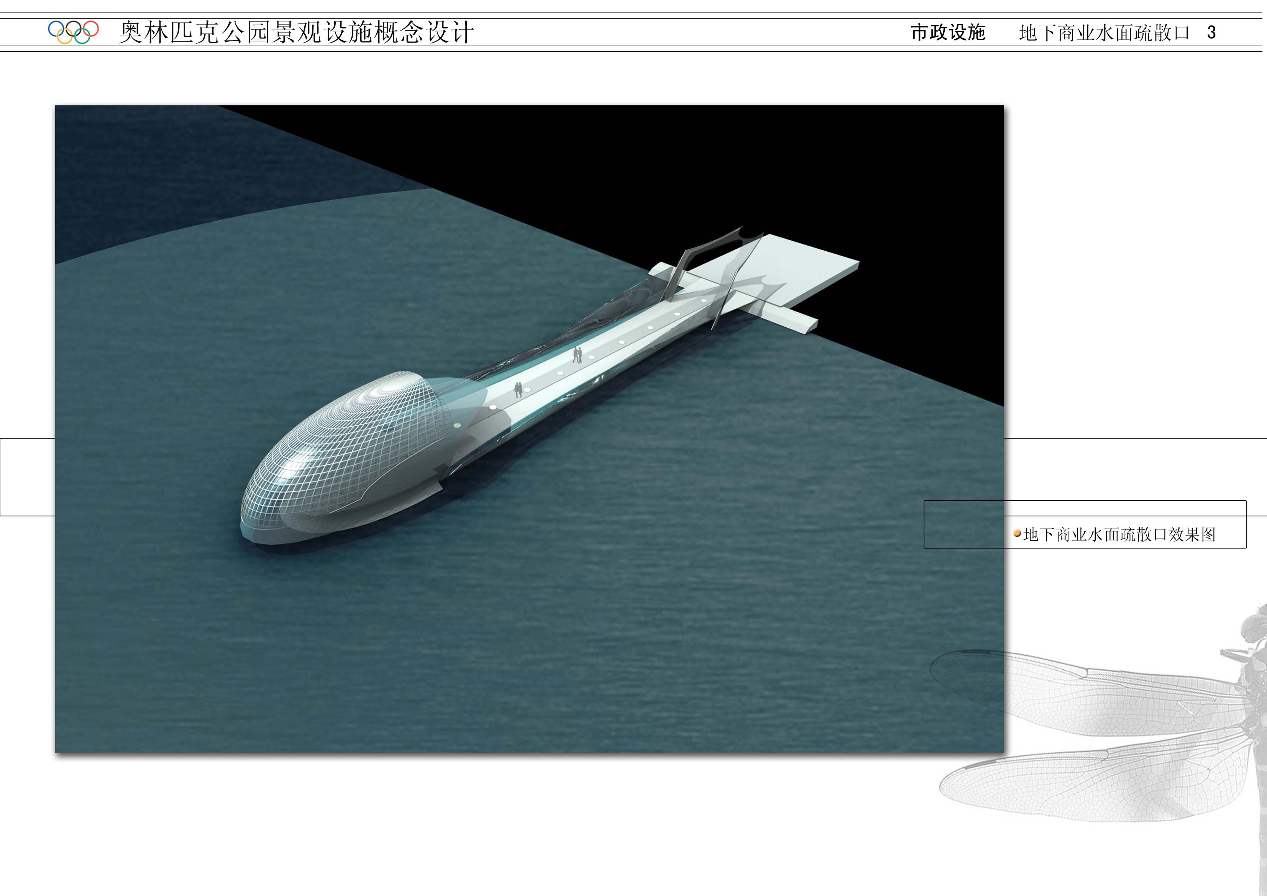Click the 市政设施 heading text
The width and height of the screenshot is (1267, 896).
tap(948, 33)
